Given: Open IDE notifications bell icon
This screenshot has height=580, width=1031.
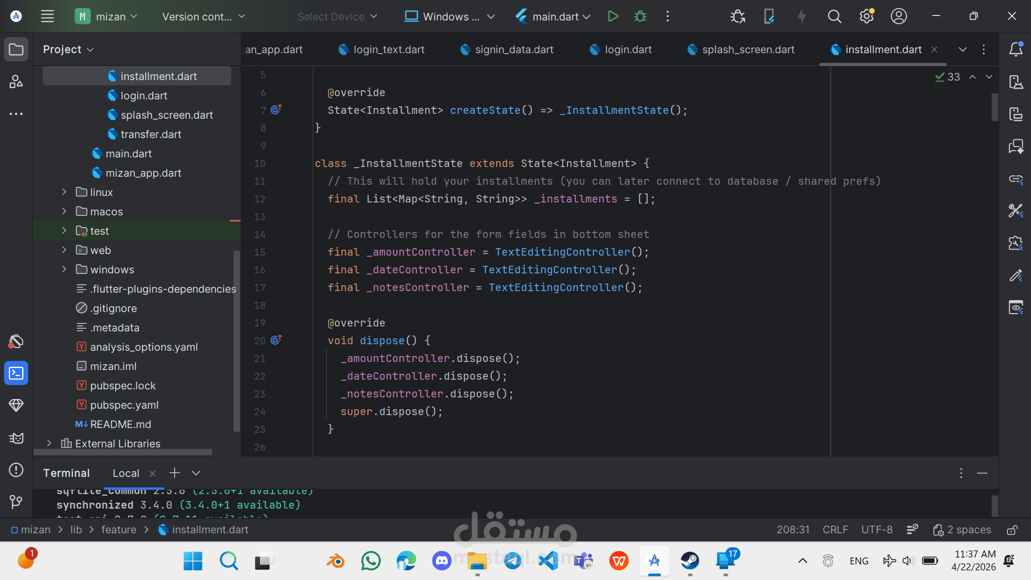Looking at the screenshot, I should pos(1015,49).
